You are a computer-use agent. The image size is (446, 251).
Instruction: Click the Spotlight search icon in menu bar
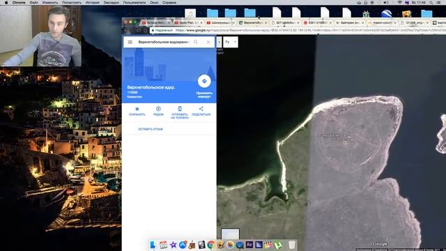tap(431, 3)
